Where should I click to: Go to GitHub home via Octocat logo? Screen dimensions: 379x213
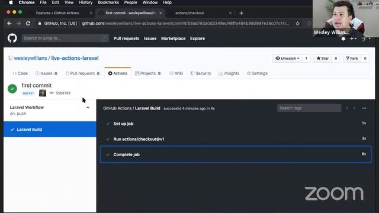click(12, 38)
